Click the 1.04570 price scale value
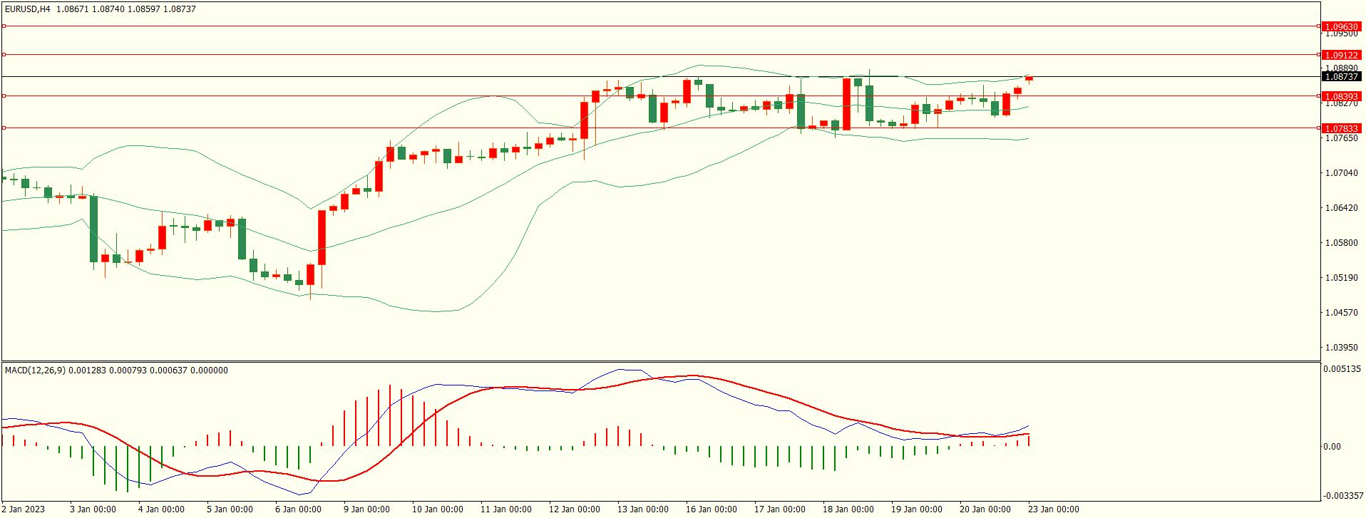 pos(1341,313)
